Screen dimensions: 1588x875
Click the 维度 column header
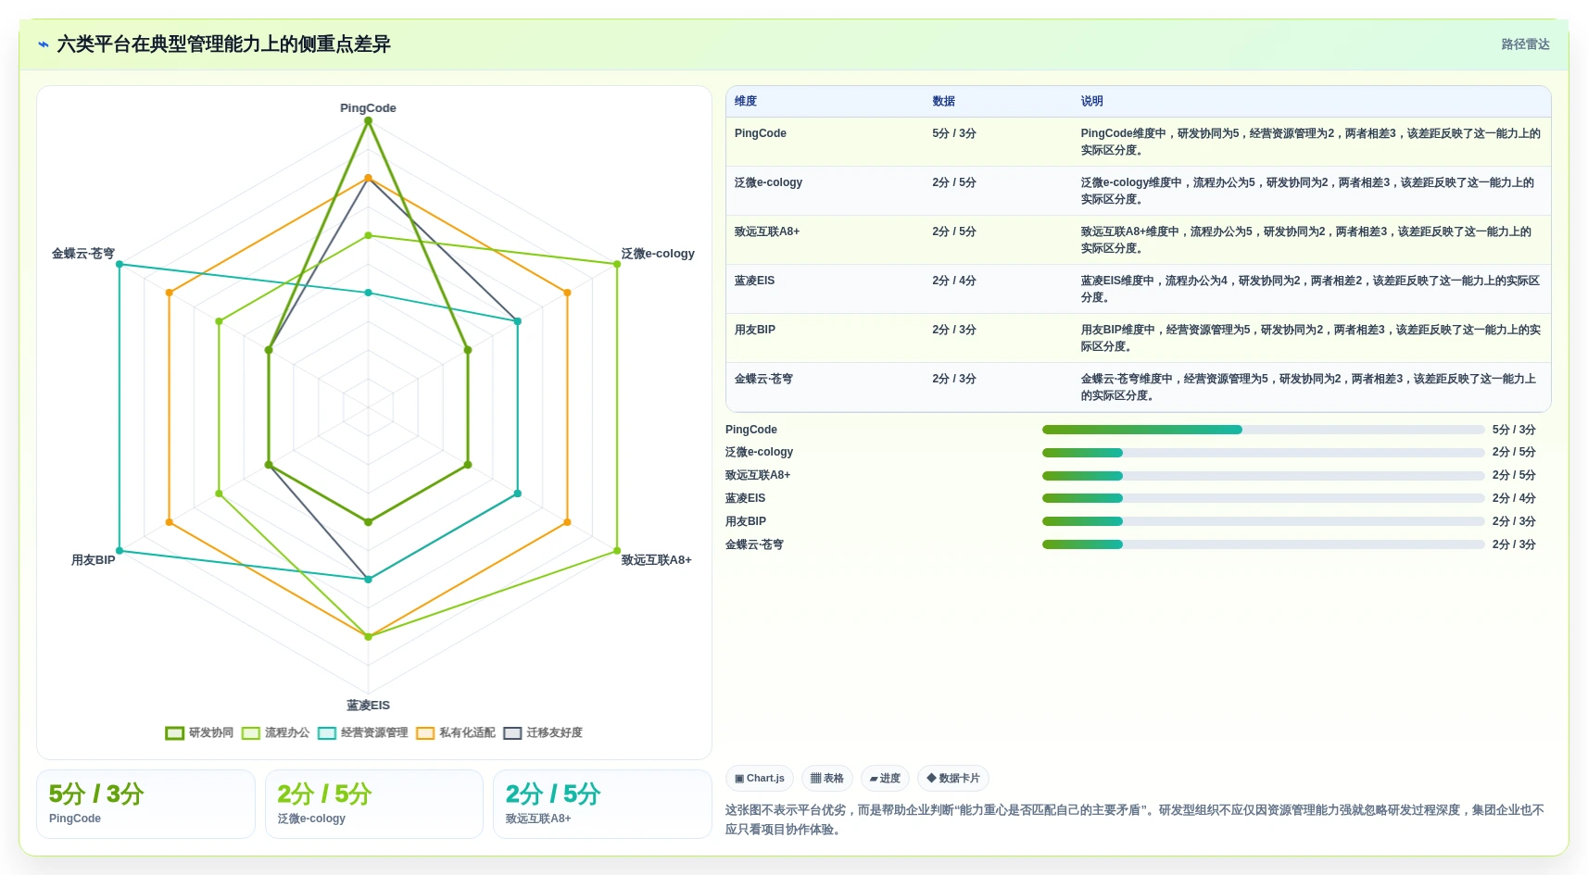[x=746, y=101]
